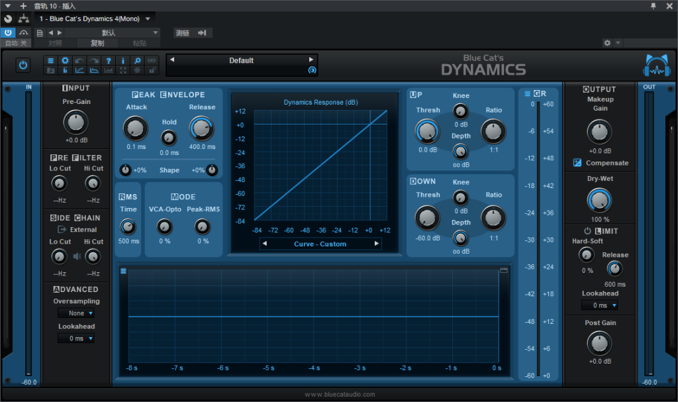Open the host preset file icon

click(x=40, y=33)
